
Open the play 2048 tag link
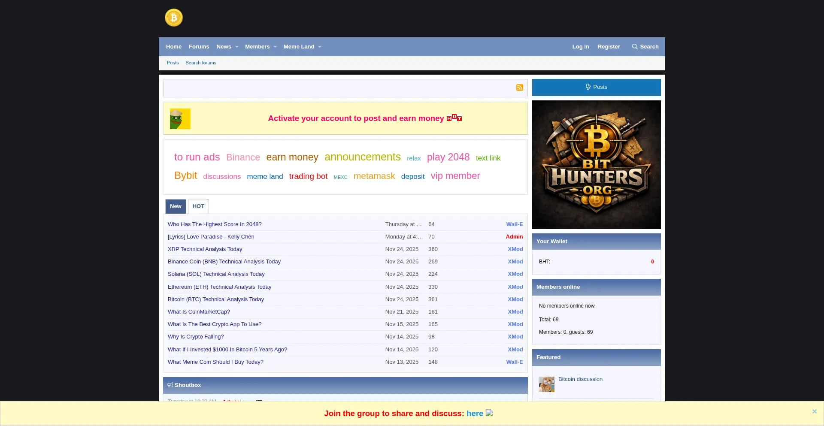coord(448,157)
